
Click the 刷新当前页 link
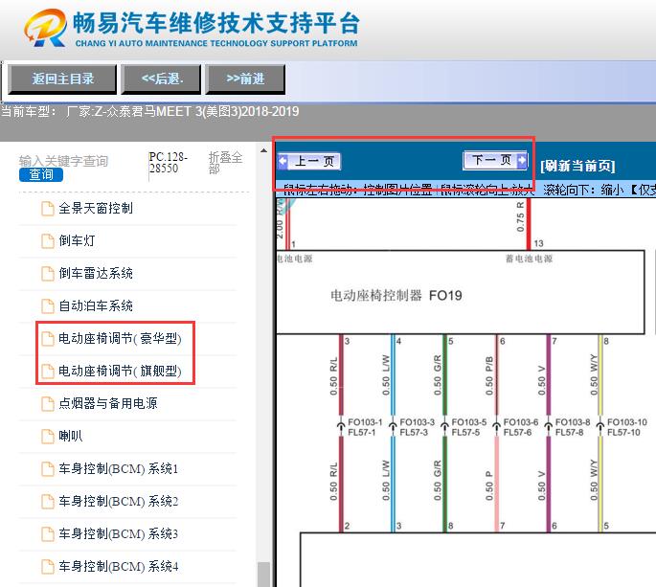coord(577,166)
